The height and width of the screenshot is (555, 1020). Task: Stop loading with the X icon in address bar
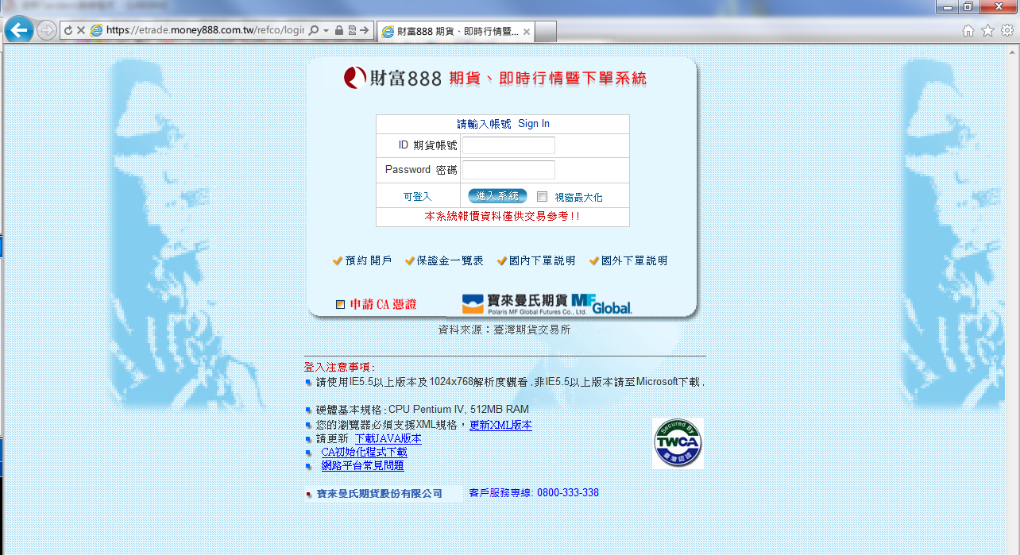pyautogui.click(x=80, y=31)
